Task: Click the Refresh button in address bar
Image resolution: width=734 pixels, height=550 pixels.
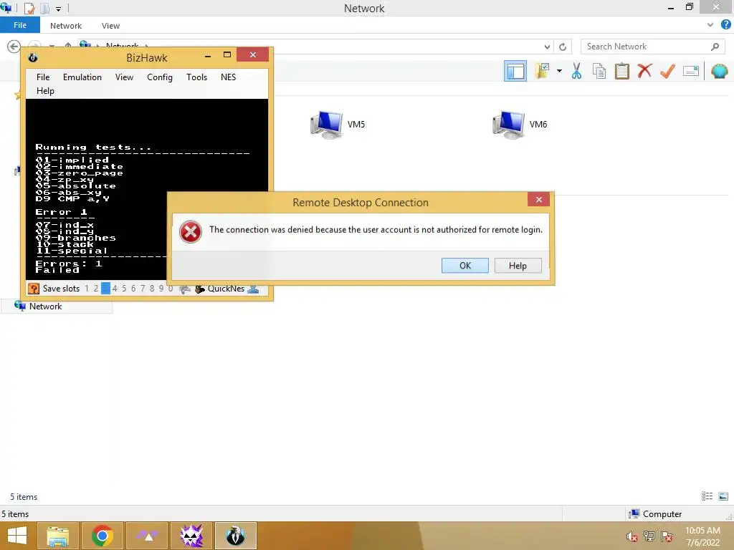Action: (x=563, y=47)
